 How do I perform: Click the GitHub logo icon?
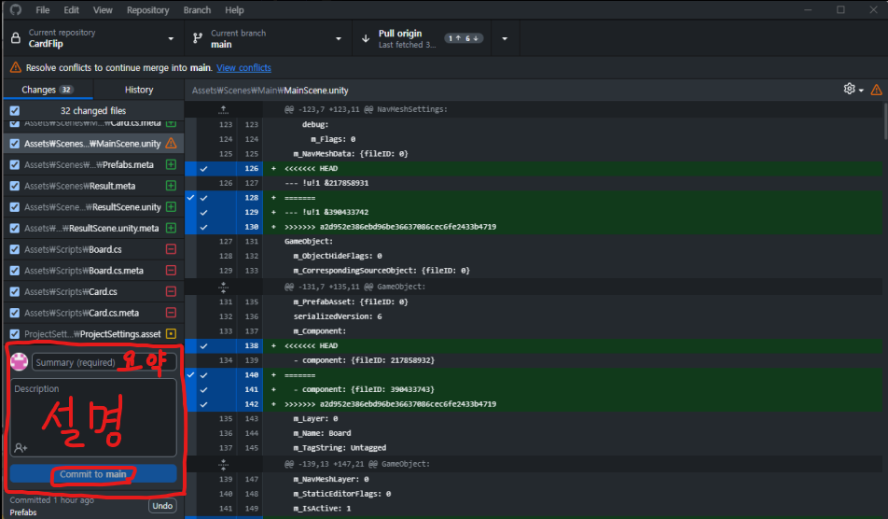[x=16, y=9]
